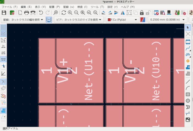Save the board with the floppy icon

point(4,13)
